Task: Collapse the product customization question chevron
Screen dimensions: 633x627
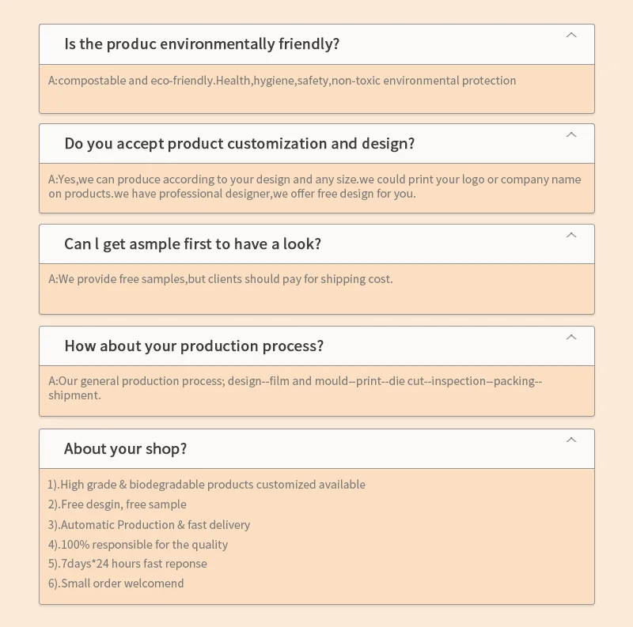Action: (x=571, y=135)
